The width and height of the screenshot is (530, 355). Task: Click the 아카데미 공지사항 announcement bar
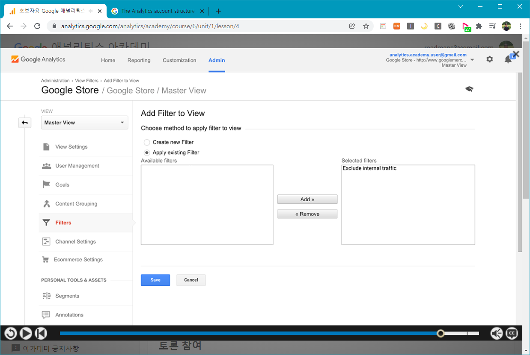(x=45, y=348)
